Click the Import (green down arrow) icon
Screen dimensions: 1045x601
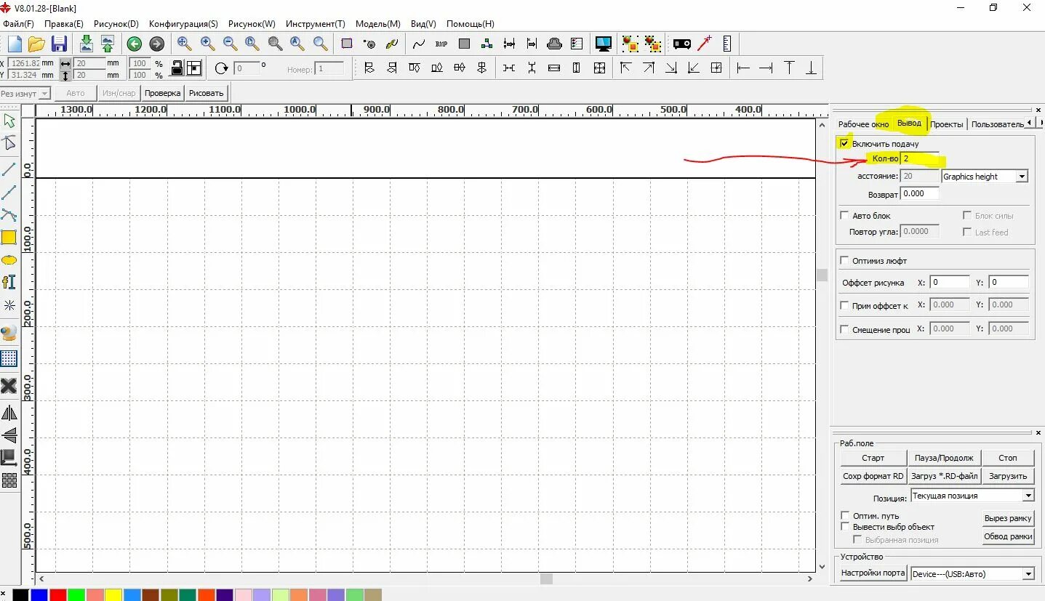point(86,44)
